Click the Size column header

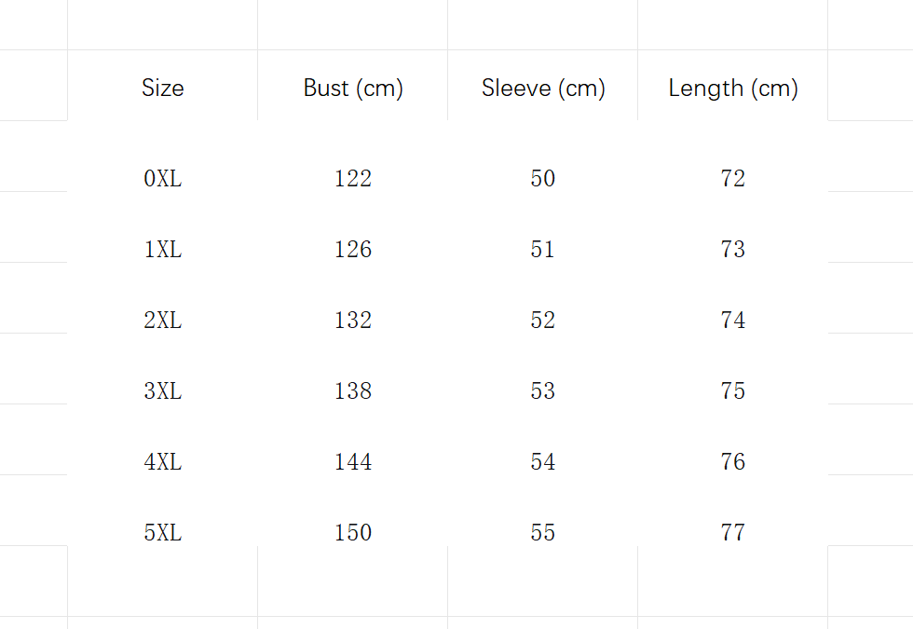coord(163,89)
